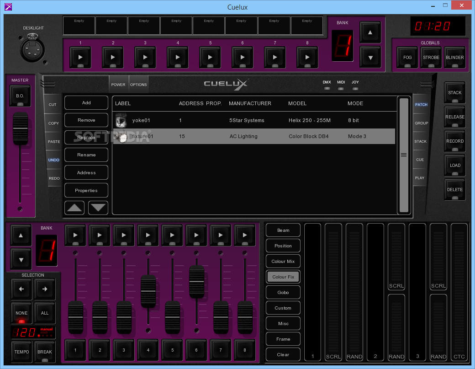Select the fixture01 row
The height and width of the screenshot is (369, 475).
click(x=254, y=136)
